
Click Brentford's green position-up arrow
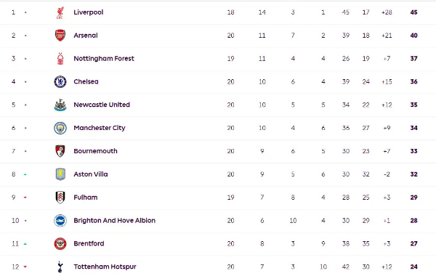pyautogui.click(x=25, y=244)
